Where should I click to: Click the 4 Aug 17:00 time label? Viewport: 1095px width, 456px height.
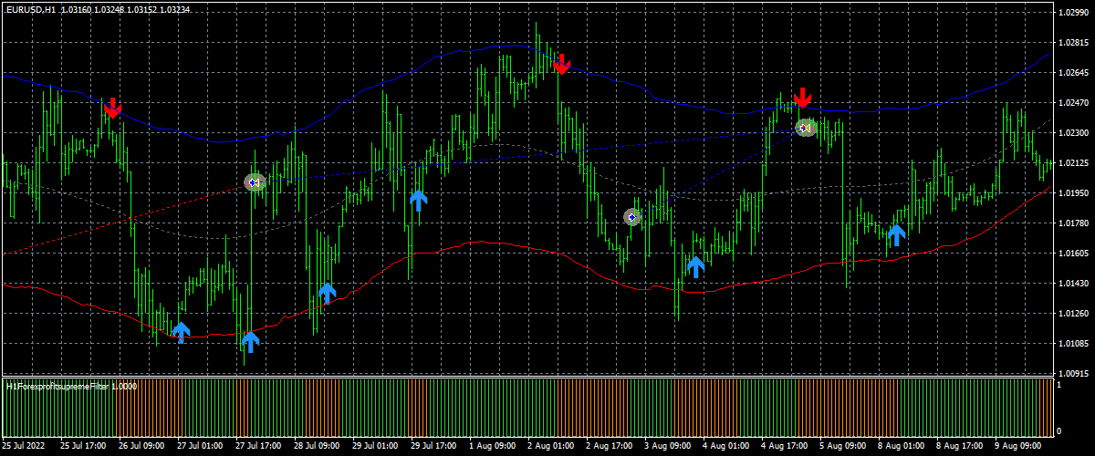783,446
